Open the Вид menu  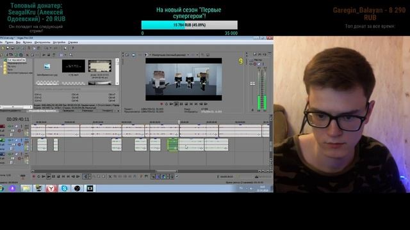point(18,42)
